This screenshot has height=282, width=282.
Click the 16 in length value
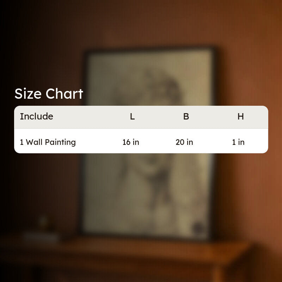131,142
